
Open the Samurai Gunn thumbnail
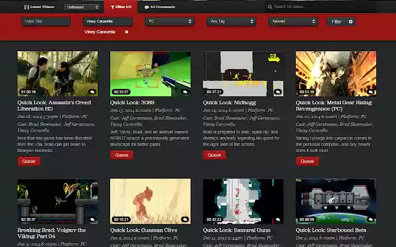(243, 201)
